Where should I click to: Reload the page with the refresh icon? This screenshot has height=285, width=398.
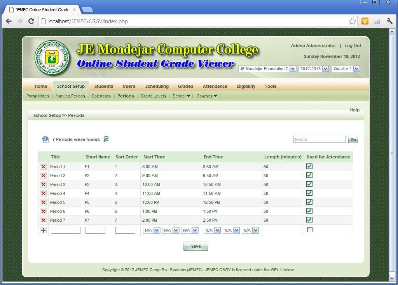click(x=31, y=21)
